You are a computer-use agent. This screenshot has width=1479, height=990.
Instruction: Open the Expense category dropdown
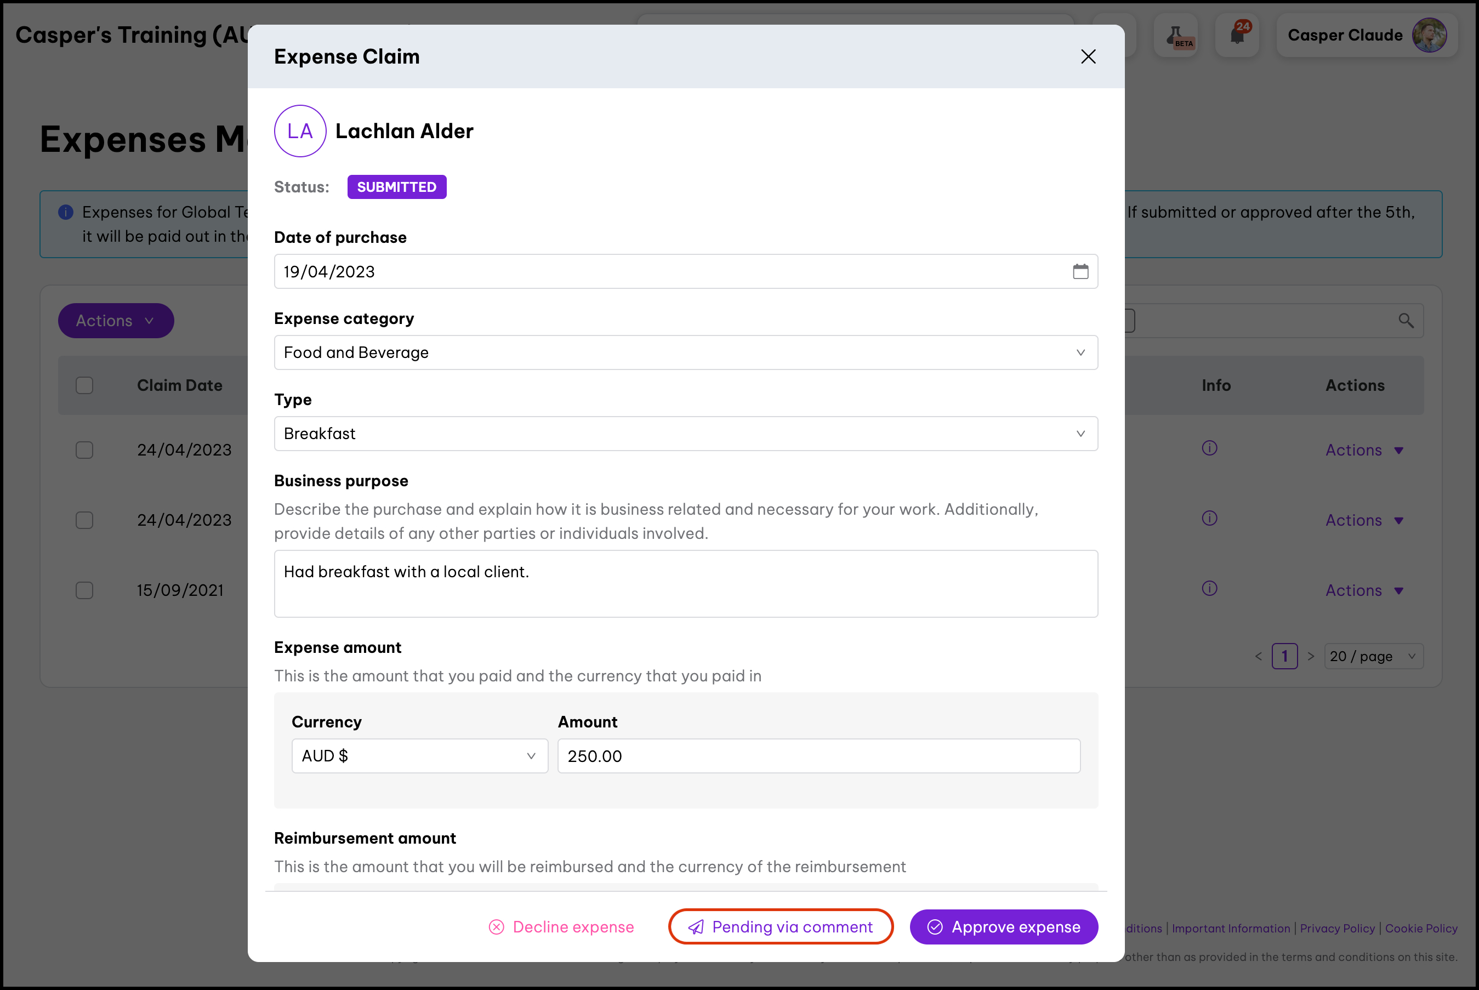[x=686, y=352]
